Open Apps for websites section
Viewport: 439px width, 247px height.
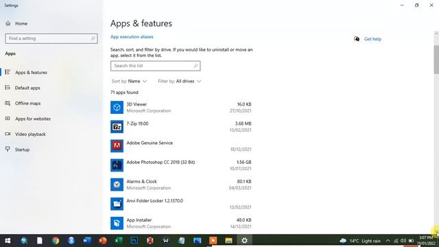(33, 119)
